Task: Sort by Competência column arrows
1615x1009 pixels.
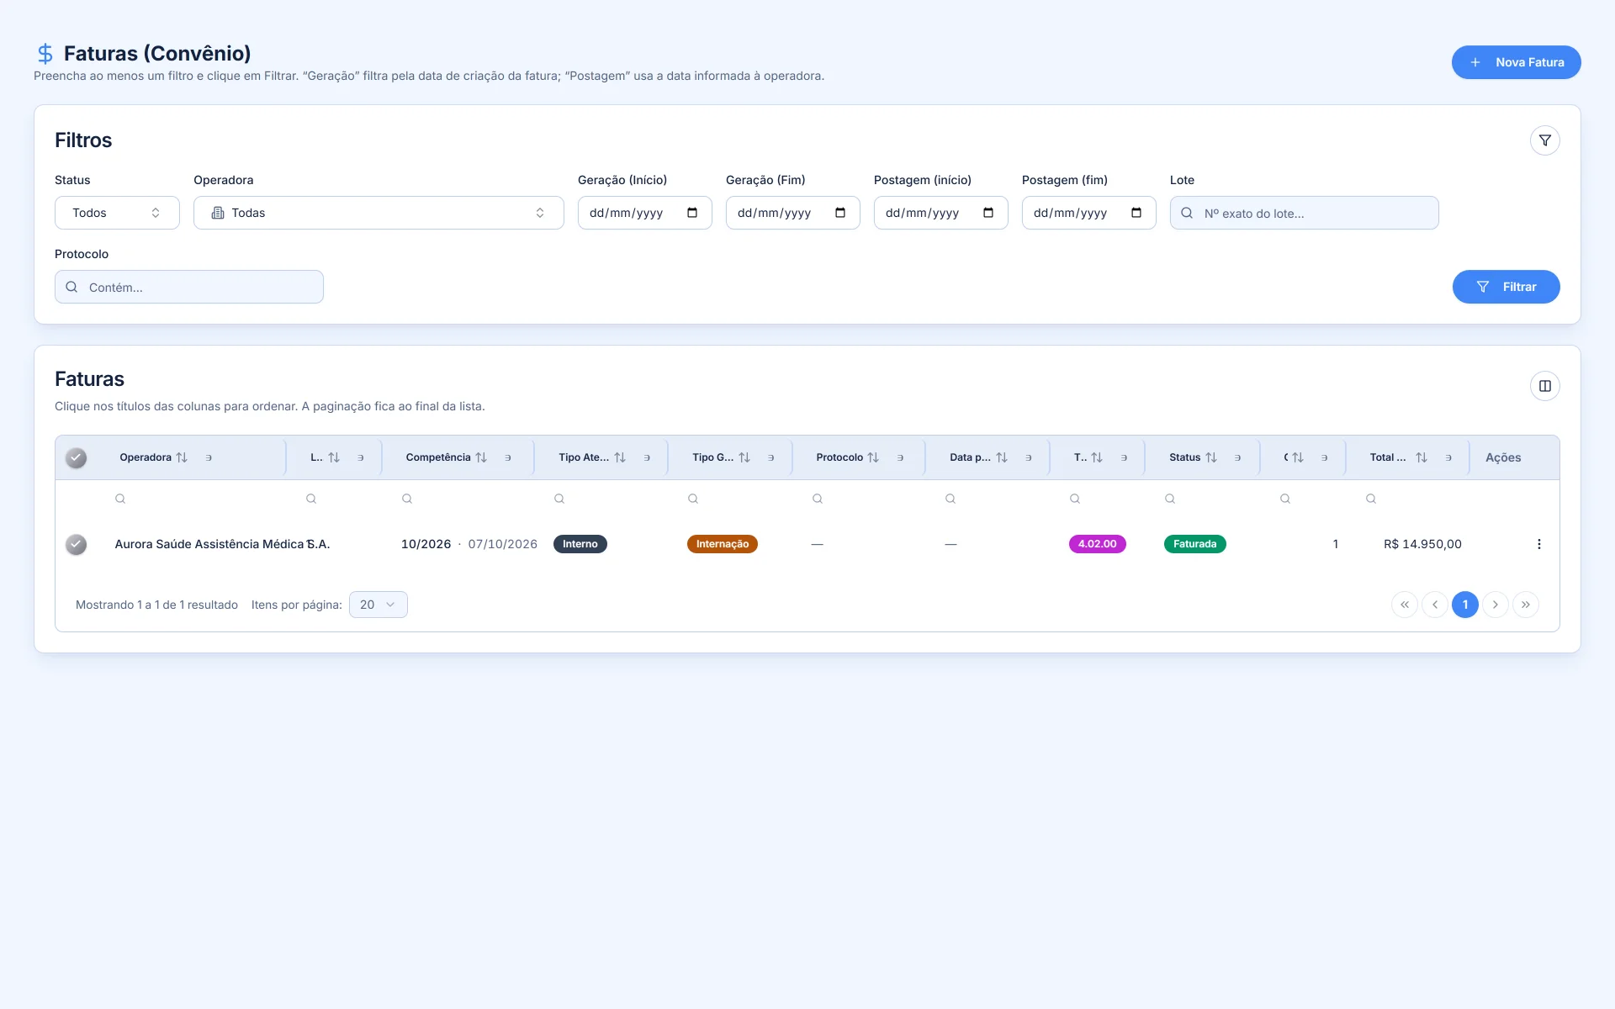Action: (x=481, y=457)
